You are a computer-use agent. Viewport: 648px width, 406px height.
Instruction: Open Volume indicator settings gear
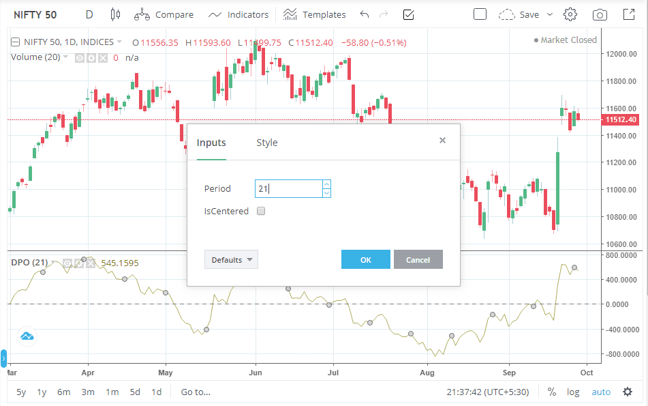91,58
